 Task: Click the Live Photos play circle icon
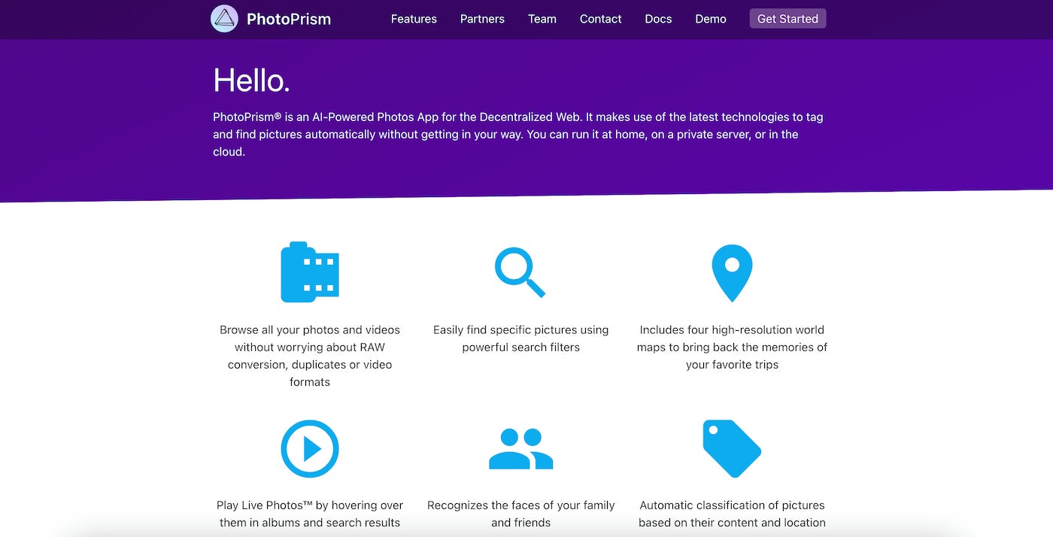click(x=310, y=449)
